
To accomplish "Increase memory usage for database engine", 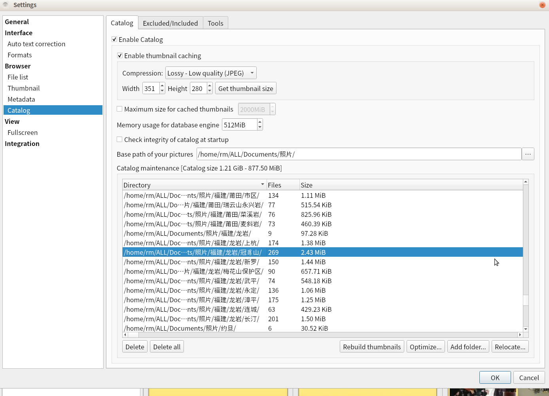I will pos(260,122).
